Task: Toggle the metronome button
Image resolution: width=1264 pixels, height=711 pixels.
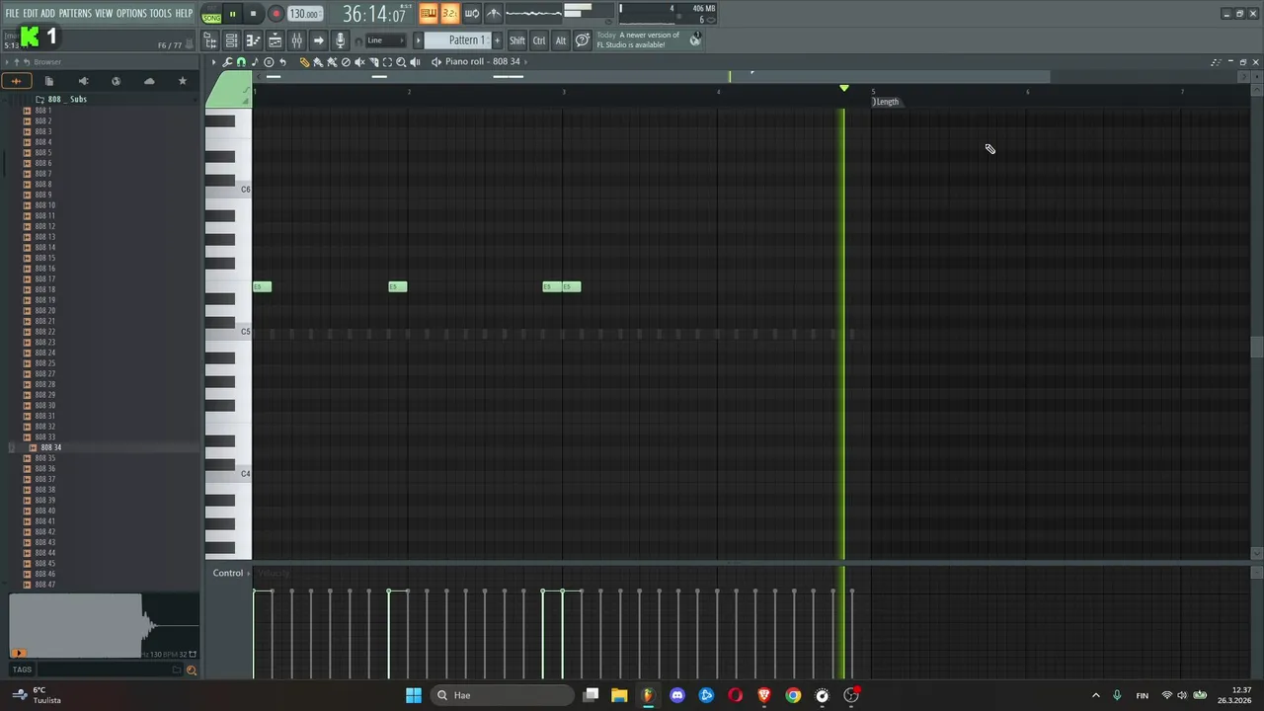Action: coord(493,13)
